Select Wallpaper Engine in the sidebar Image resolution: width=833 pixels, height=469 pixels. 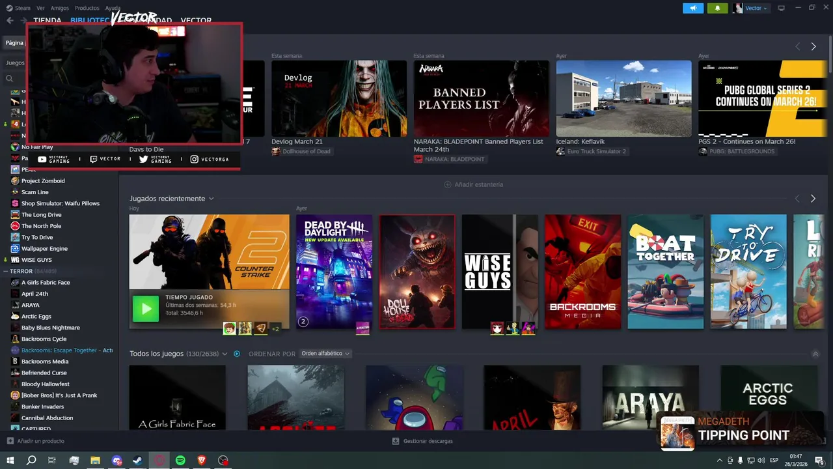(44, 249)
